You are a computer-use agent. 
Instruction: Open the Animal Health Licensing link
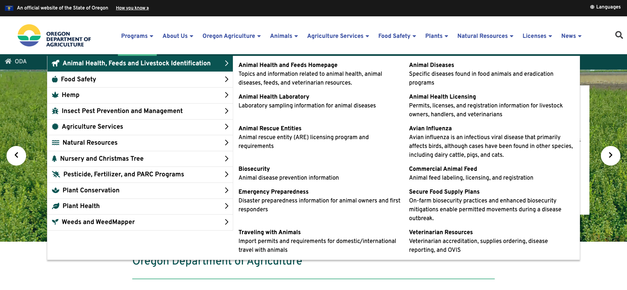(x=442, y=97)
